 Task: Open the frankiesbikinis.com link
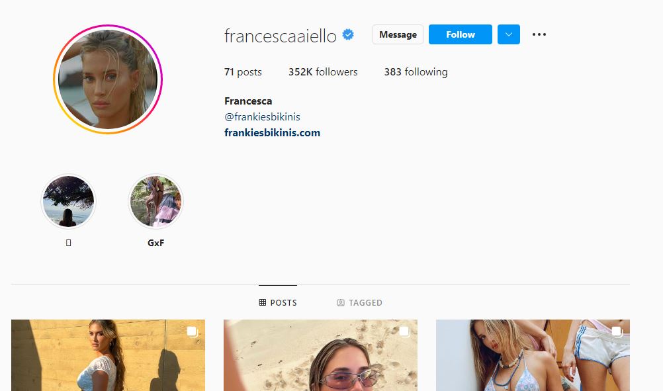click(x=273, y=133)
